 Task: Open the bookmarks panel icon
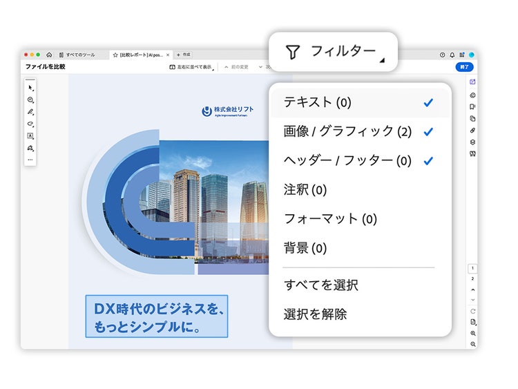pyautogui.click(x=472, y=107)
